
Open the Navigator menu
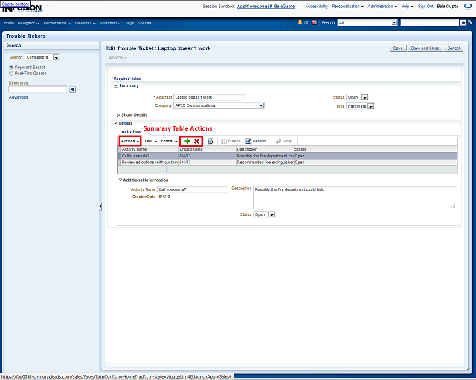click(x=29, y=23)
